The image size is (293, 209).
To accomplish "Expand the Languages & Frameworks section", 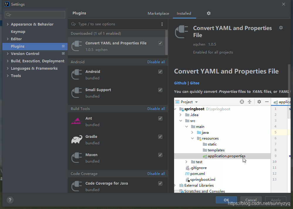I will click(x=8, y=68).
